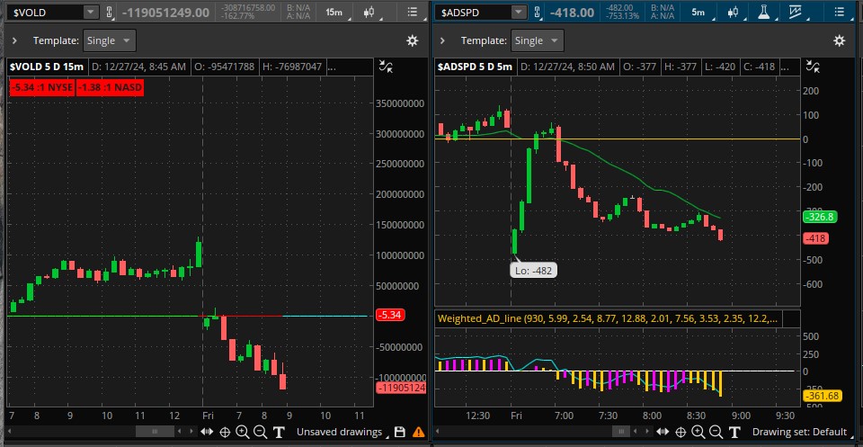Open chart style candle icon on $ADSPD chart
This screenshot has height=447, width=863.
[x=734, y=12]
